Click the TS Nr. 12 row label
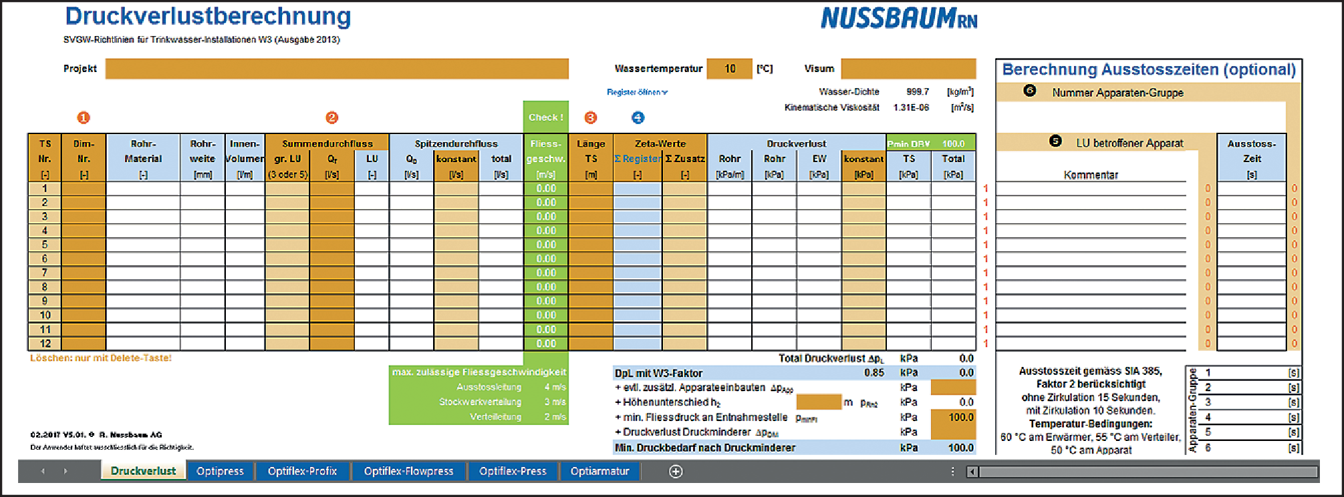 pyautogui.click(x=45, y=344)
